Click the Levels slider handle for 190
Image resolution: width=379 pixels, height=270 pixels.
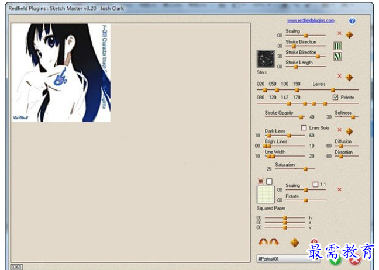(333, 90)
